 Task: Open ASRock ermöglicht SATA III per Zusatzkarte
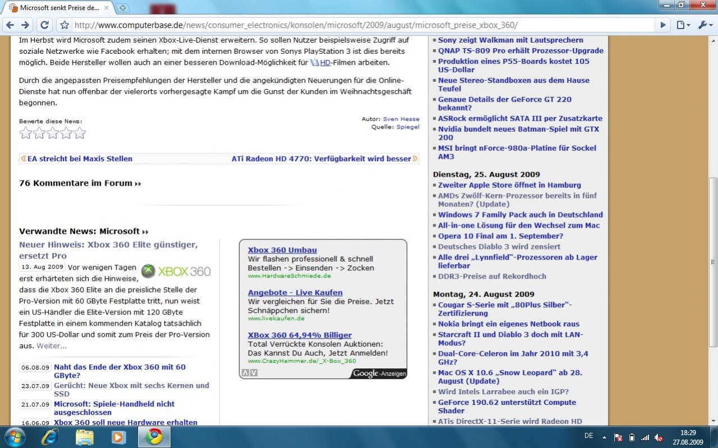point(520,119)
